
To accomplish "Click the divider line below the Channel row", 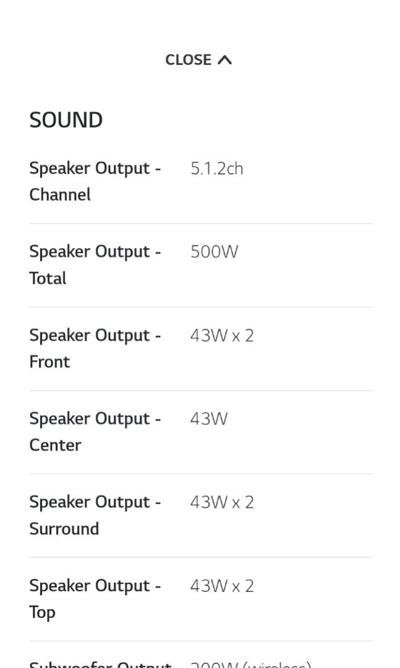I will tap(200, 223).
